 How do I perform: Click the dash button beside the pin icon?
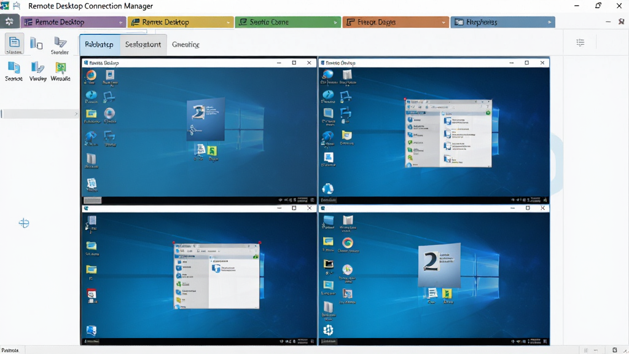(608, 22)
